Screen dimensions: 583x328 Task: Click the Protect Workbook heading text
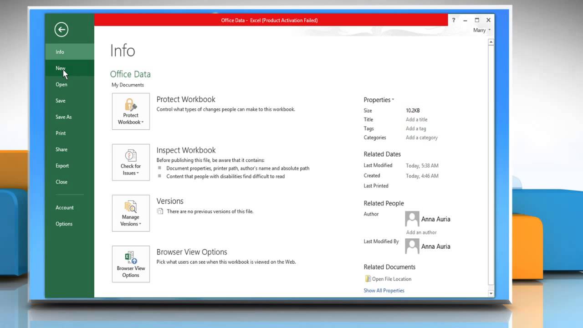(x=186, y=99)
